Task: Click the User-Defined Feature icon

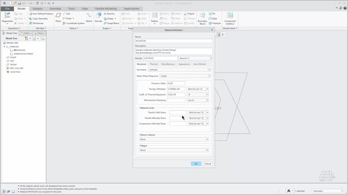Action: tap(41, 14)
